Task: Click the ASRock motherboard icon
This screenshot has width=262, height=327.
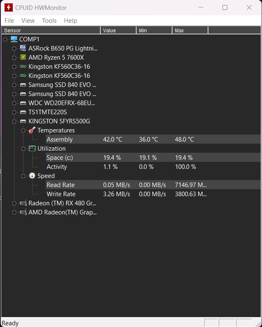Action: coord(23,48)
